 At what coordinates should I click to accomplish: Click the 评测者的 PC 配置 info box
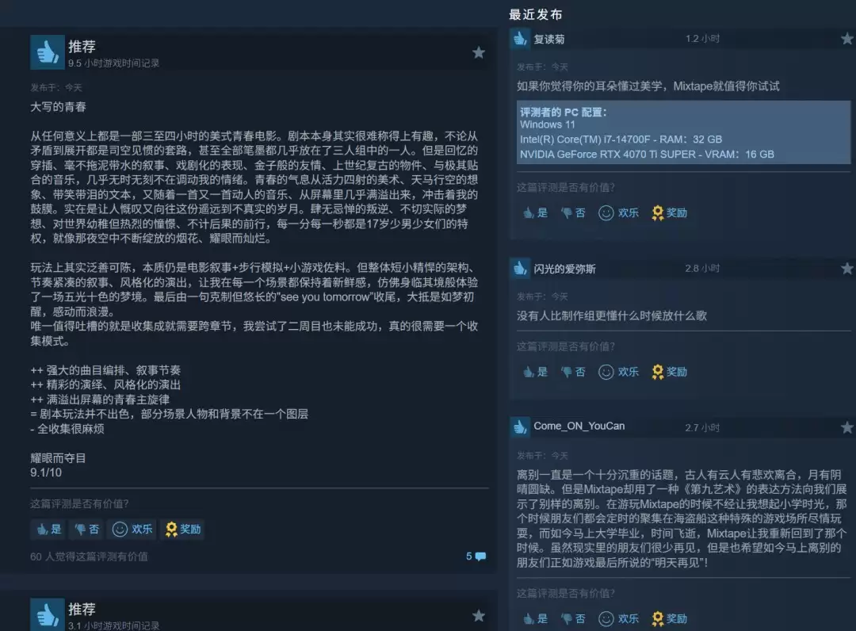pos(683,132)
